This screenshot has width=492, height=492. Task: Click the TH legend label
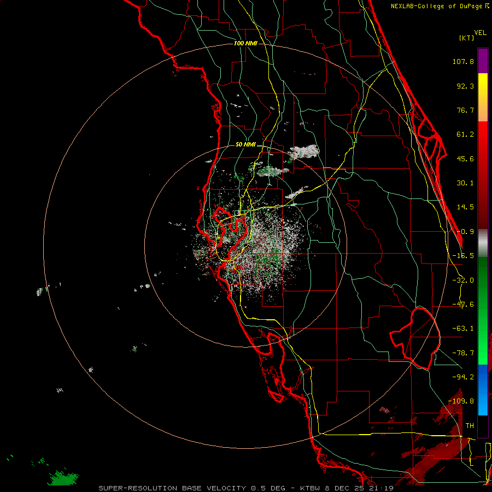pos(470,426)
